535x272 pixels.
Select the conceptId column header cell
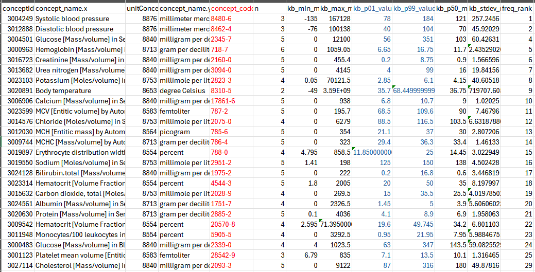(x=17, y=9)
